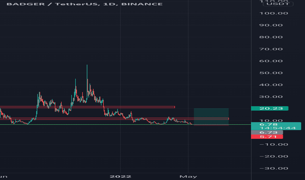Click the 60.00 price axis label
Screen dimensions: 305x180
[x=271, y=61]
